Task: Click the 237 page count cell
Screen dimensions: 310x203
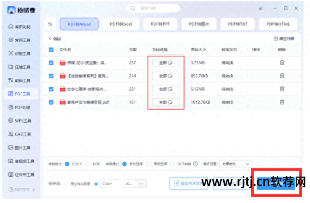Action: tap(132, 63)
